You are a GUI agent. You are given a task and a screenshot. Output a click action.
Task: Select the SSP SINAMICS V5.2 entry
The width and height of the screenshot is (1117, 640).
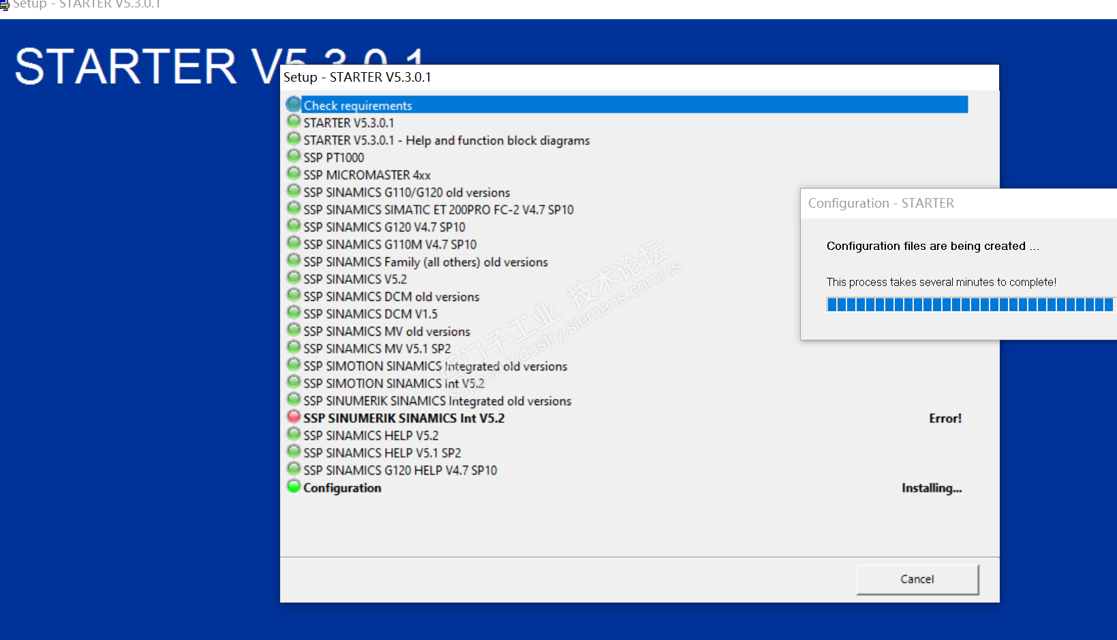[355, 279]
